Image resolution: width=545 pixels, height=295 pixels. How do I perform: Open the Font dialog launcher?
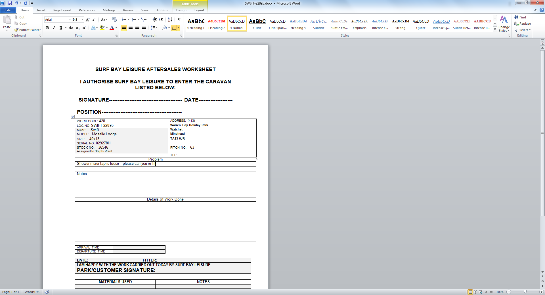pos(117,36)
